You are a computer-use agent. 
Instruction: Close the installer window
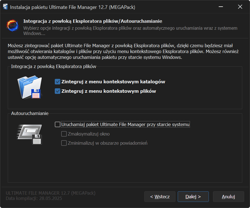pos(240,7)
